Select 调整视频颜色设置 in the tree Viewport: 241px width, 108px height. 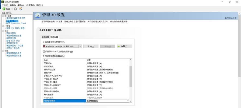click(14, 53)
